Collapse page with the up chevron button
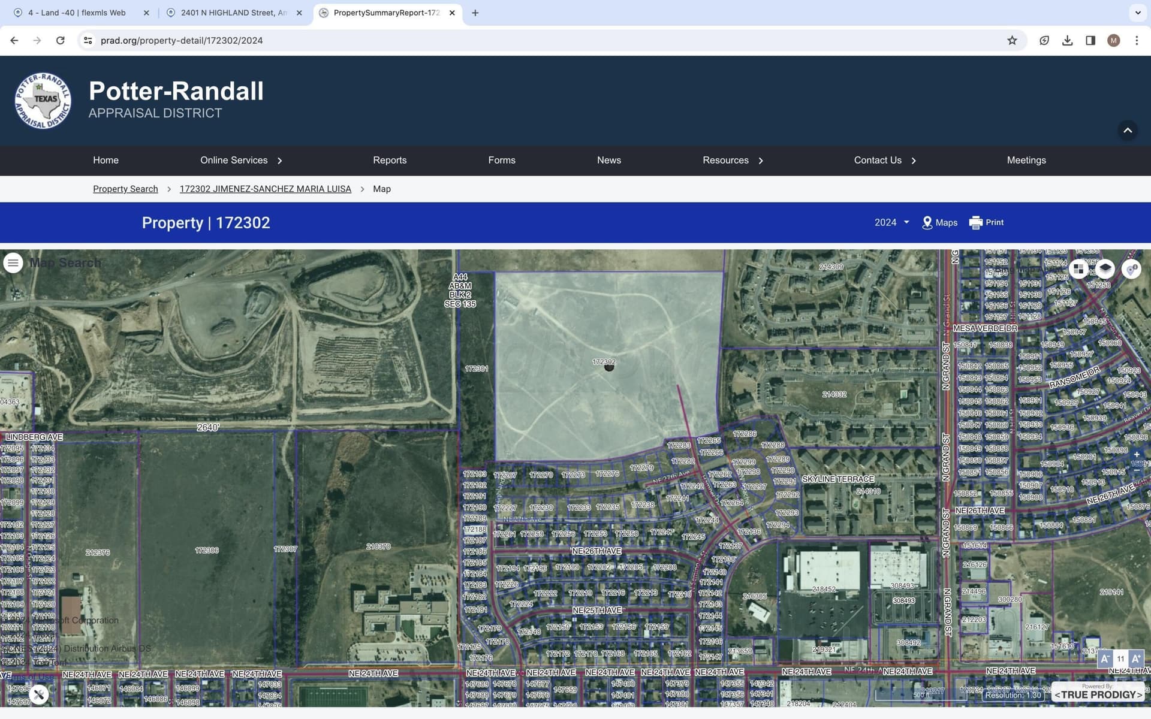 [x=1127, y=130]
